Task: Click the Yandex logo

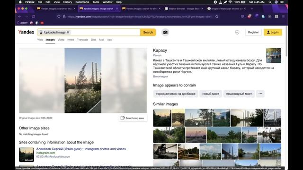Action: (x=27, y=32)
